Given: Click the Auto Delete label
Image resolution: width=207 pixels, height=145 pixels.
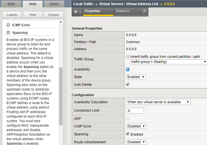Looking at the screenshot, I should point(83,84).
